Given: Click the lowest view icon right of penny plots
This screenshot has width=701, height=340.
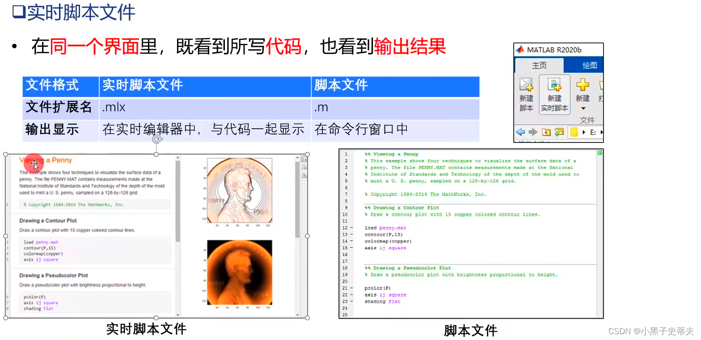Looking at the screenshot, I should pos(304,175).
